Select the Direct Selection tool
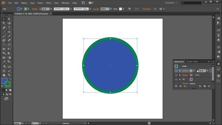Image resolution: width=222 pixels, height=125 pixels. click(x=9, y=19)
